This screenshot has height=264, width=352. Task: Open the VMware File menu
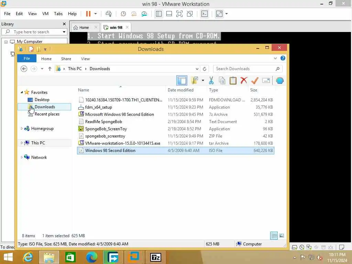click(7, 14)
